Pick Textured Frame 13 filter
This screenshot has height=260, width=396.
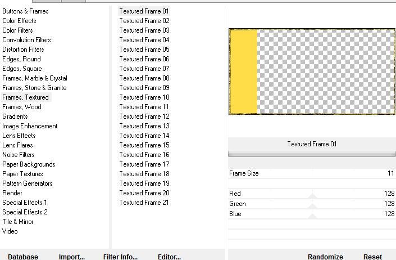(x=144, y=126)
